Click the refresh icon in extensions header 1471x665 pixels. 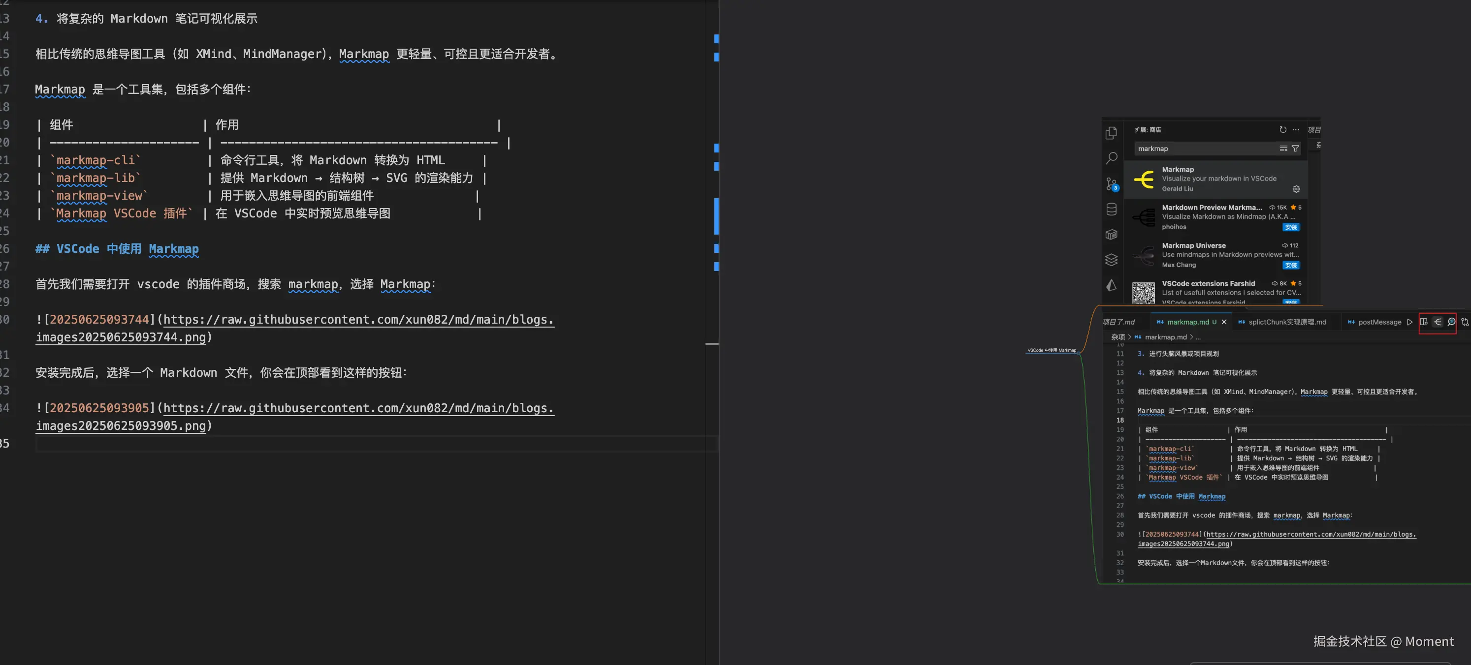tap(1282, 129)
